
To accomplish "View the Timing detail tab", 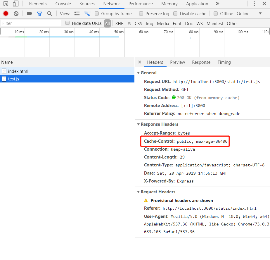I will pos(224,62).
